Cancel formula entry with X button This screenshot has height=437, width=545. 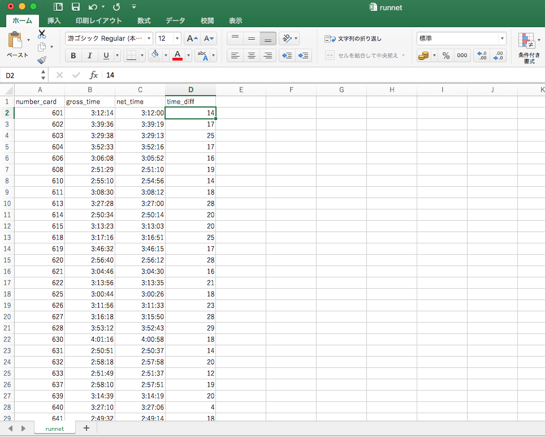coord(59,75)
